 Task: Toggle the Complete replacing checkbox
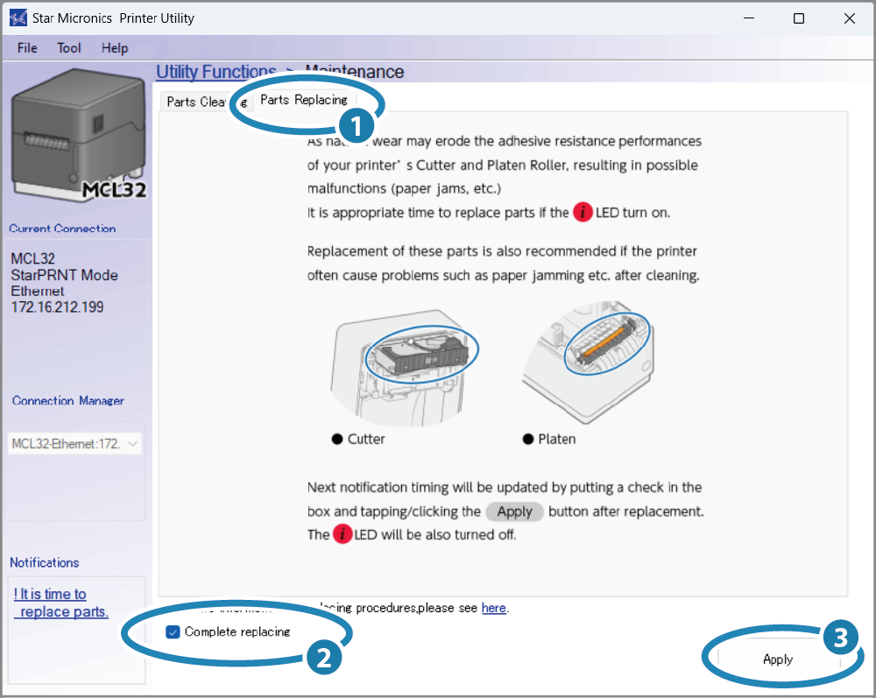point(173,631)
